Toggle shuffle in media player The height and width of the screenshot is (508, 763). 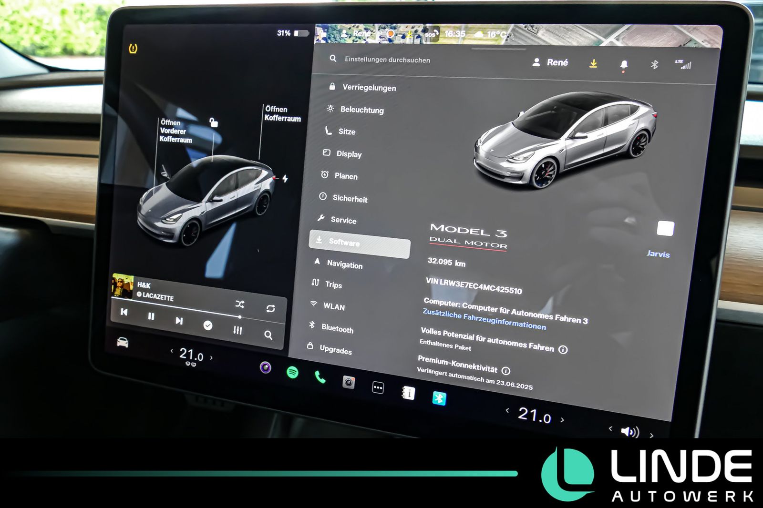[x=240, y=304]
